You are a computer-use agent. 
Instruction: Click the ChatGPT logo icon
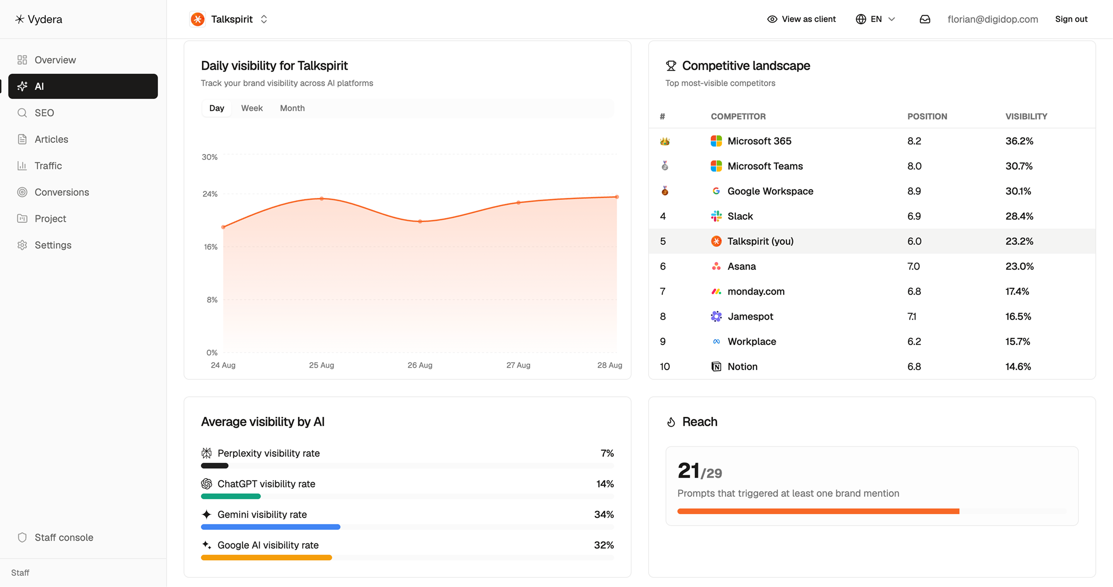(x=206, y=483)
